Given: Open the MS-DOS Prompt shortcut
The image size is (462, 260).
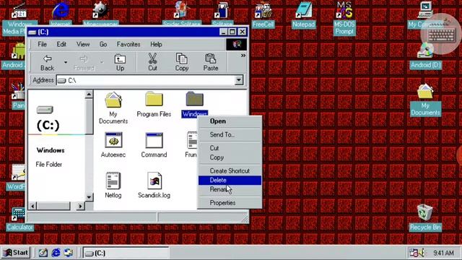Looking at the screenshot, I should coord(344,18).
